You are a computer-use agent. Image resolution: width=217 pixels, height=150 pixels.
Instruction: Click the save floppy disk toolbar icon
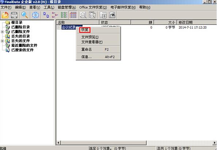(x=14, y=15)
